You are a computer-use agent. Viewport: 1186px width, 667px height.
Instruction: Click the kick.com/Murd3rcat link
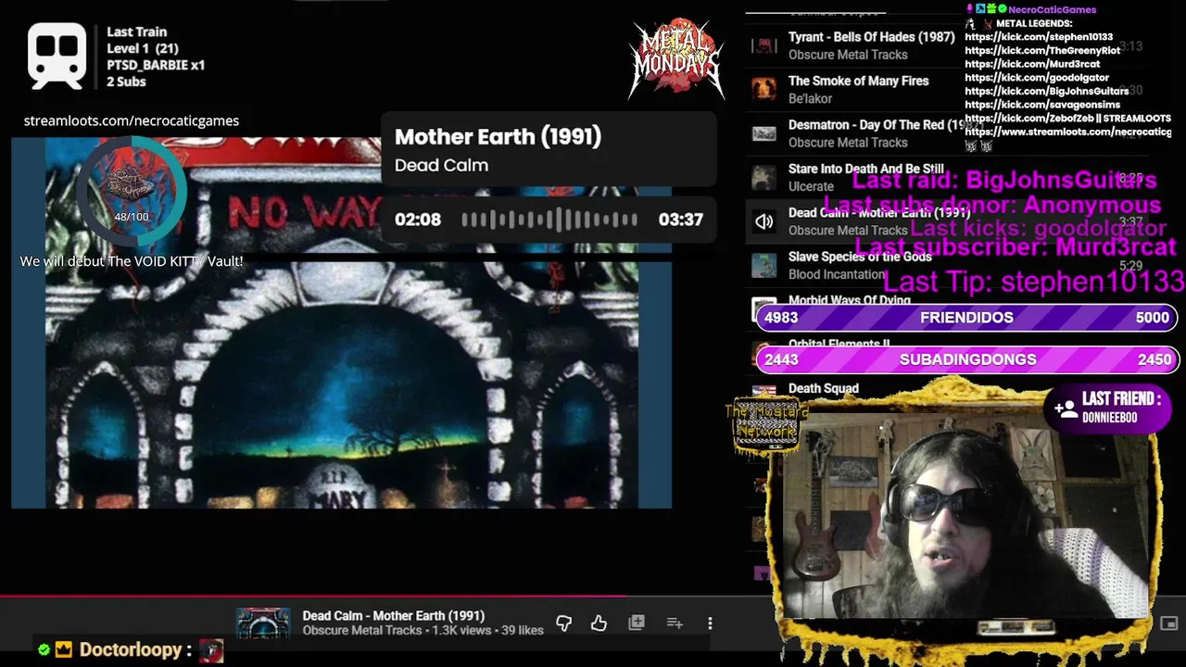pyautogui.click(x=1032, y=64)
